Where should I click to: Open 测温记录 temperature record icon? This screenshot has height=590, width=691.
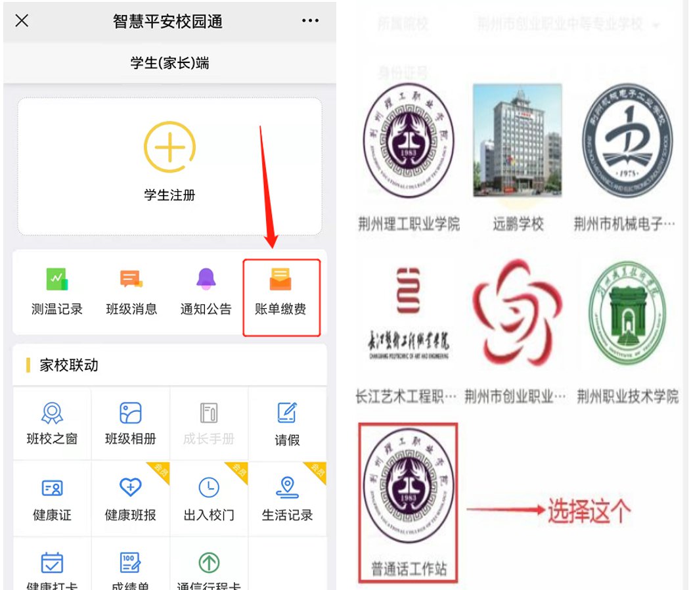point(57,279)
